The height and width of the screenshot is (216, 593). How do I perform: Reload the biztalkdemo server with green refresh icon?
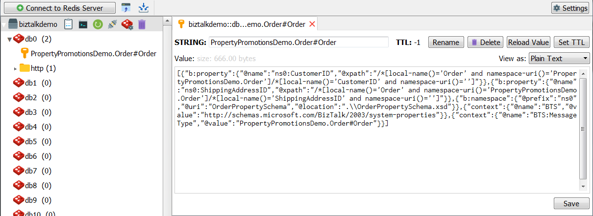(x=98, y=24)
